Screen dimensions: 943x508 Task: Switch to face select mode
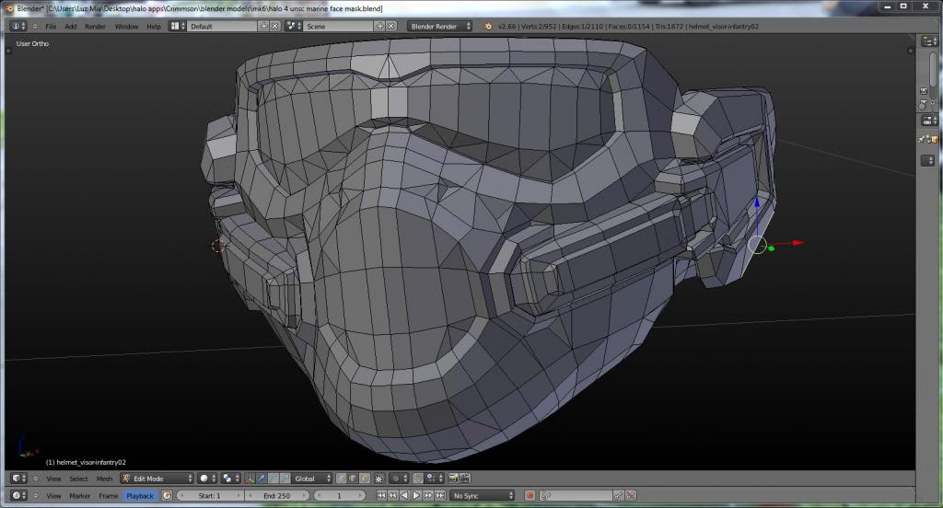(365, 479)
